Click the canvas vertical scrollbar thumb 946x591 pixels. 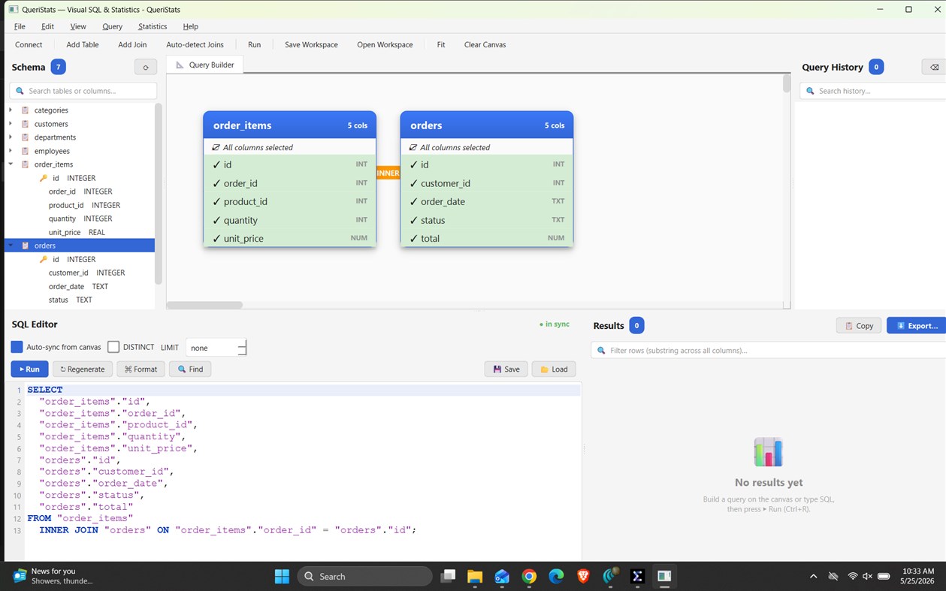(787, 83)
